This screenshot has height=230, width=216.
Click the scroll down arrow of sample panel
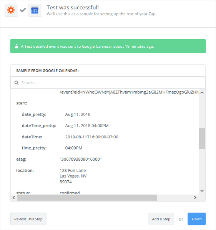(x=202, y=191)
